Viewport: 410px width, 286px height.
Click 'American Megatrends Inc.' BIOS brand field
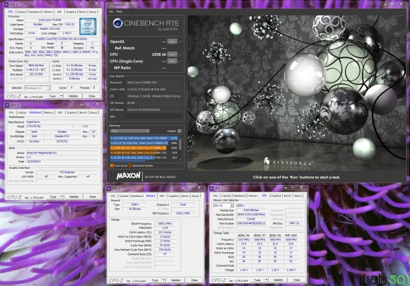(x=62, y=153)
